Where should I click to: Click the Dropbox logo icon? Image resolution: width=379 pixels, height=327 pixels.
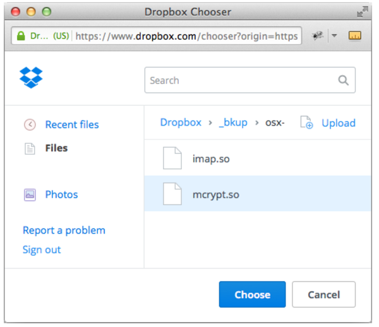31,78
